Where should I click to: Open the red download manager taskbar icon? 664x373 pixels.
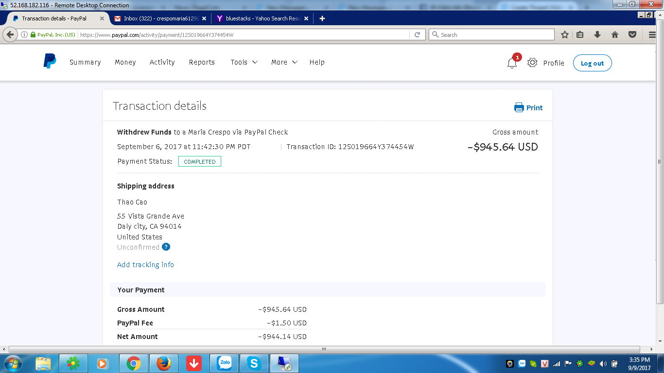[194, 363]
